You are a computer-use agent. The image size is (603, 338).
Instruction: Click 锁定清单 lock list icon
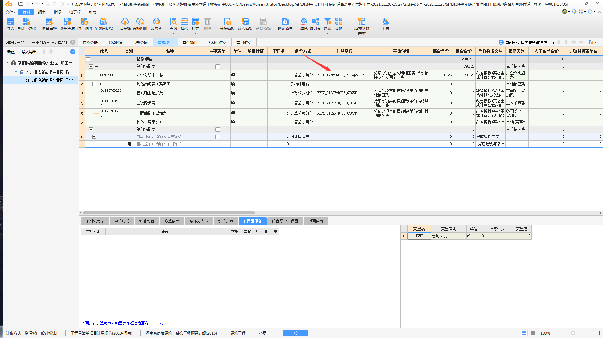pyautogui.click(x=285, y=24)
